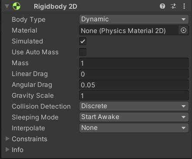Image resolution: width=192 pixels, height=159 pixels.
Task: Uncheck the Simulated checkbox
Action: 83,41
